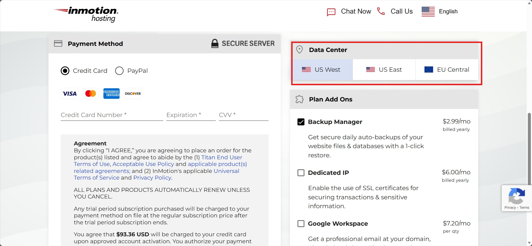532x246 pixels.
Task: Click reCAPTCHA Privacy link
Action: pyautogui.click(x=510, y=208)
